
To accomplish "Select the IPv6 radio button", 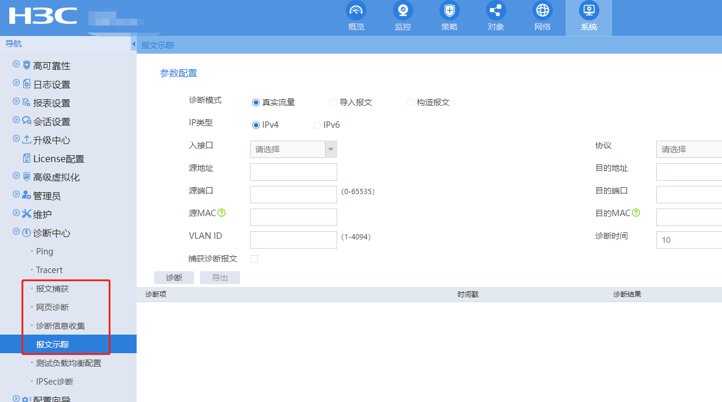I will pyautogui.click(x=317, y=125).
